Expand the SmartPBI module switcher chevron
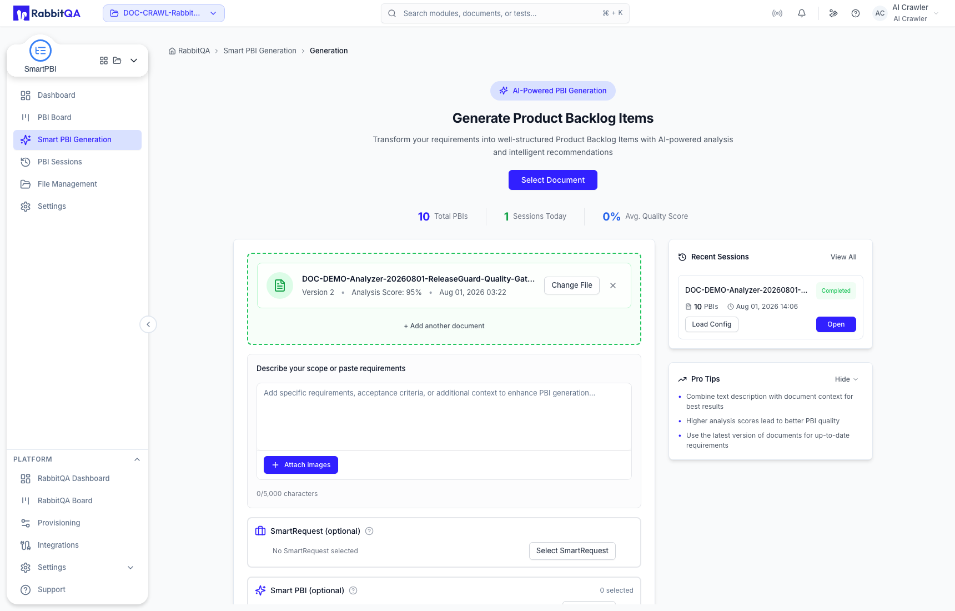Screen dimensions: 955x611 (x=134, y=61)
